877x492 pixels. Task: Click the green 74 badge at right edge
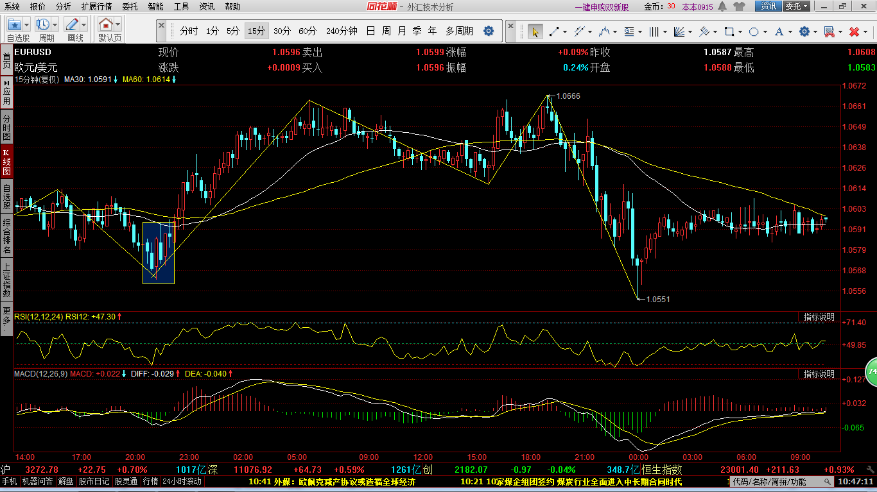(872, 371)
